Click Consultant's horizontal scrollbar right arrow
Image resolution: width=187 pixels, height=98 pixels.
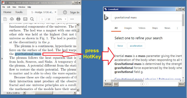click(x=180, y=81)
